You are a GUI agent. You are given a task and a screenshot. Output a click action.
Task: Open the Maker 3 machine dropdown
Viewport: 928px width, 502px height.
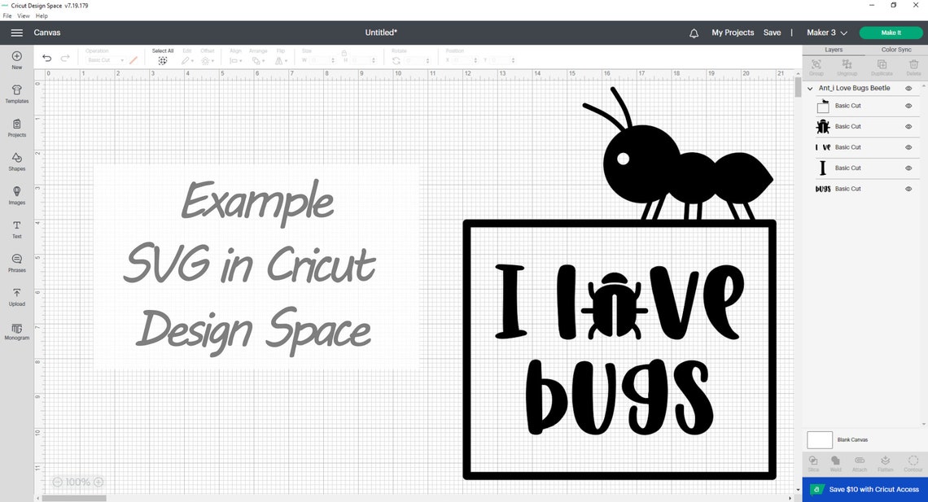[x=825, y=33]
